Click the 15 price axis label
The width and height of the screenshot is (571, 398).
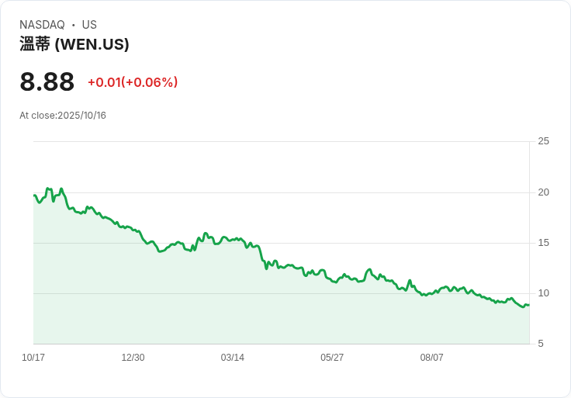[x=543, y=243]
